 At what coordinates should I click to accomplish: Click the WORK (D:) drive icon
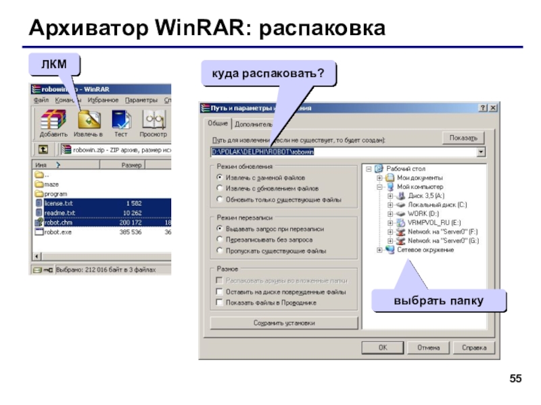(x=400, y=213)
